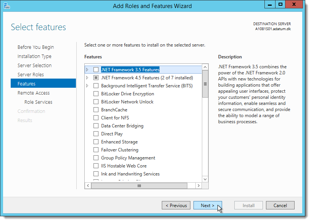Select Data Center Bridging checkbox
This screenshot has height=222, width=311.
point(96,126)
